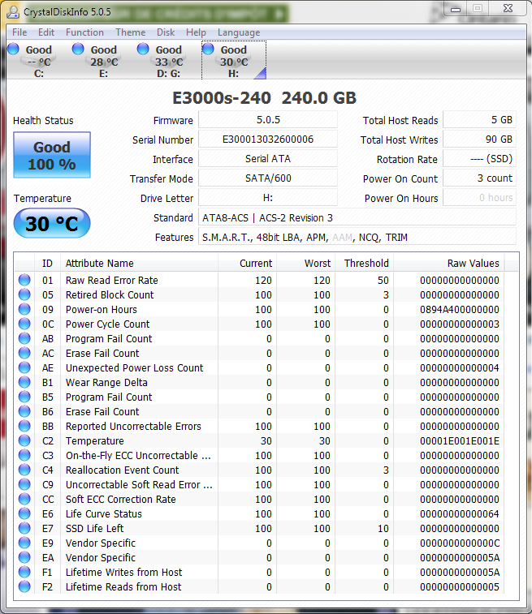Open the File menu
The height and width of the screenshot is (614, 532).
(x=19, y=32)
